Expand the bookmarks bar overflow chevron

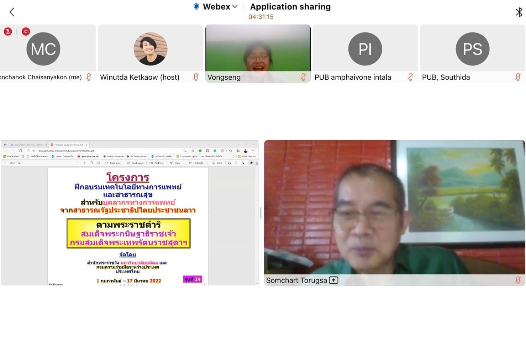234,157
